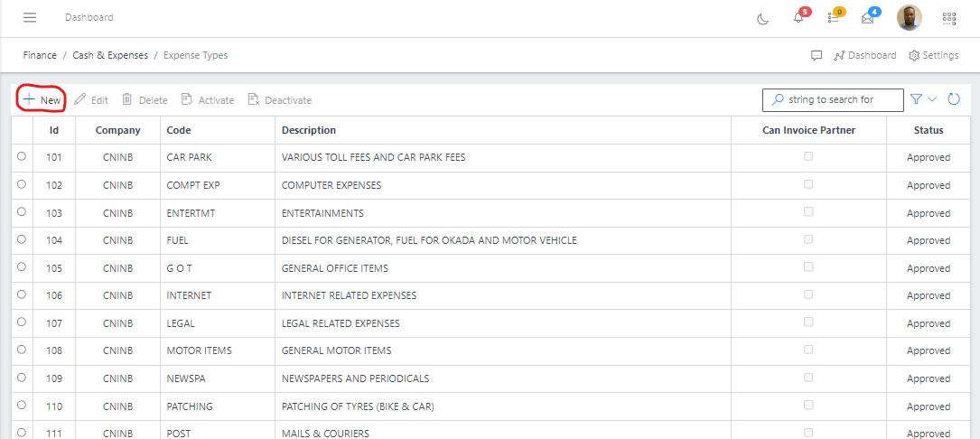Toggle Can Invoice Partner for INTERNET
This screenshot has height=439, width=980.
tap(808, 294)
